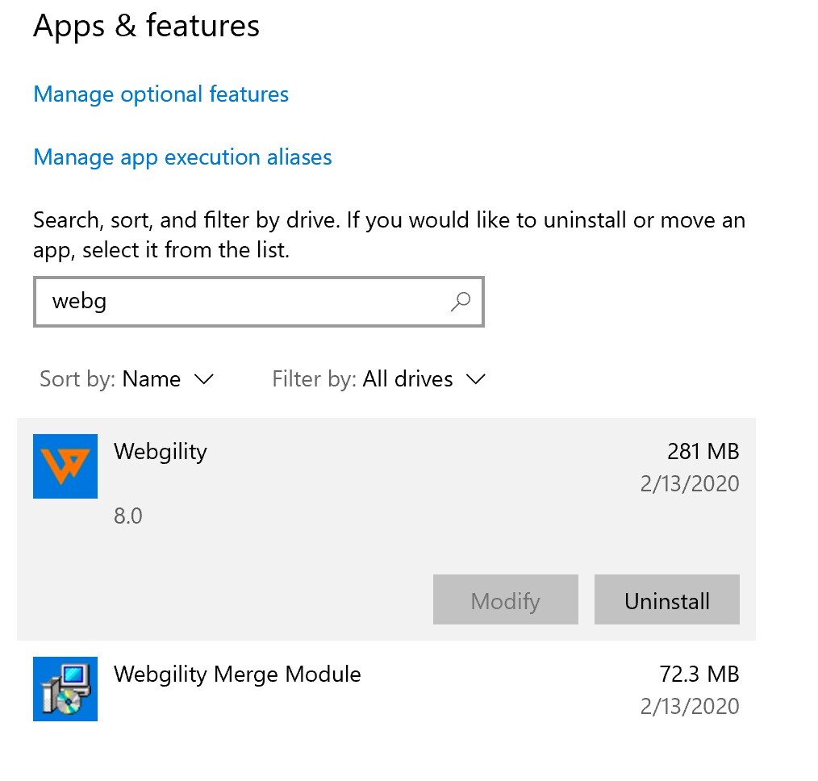Image resolution: width=818 pixels, height=781 pixels.
Task: Open the Manage app execution aliases link
Action: point(182,157)
